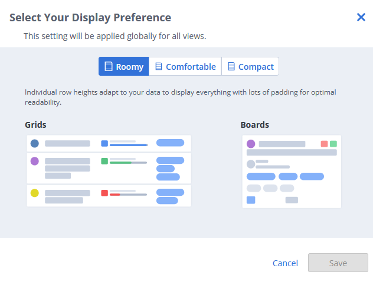Screen dimensions: 373x281
Task: Click the green status square in Grids preview
Action: [x=104, y=161]
